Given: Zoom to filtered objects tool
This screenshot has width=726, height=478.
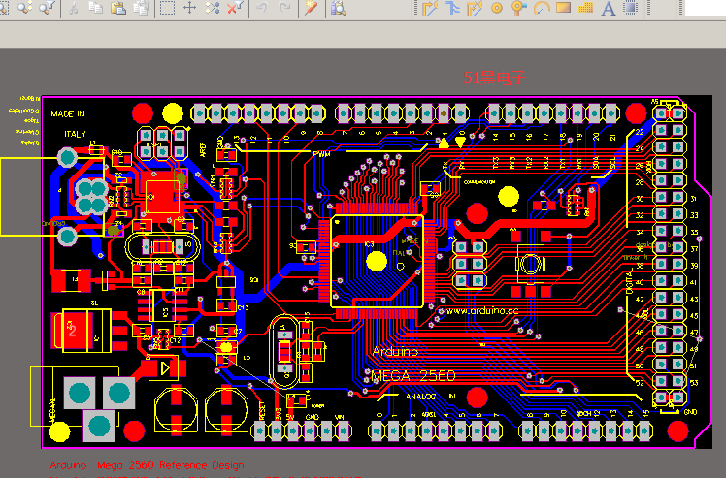Looking at the screenshot, I should click(48, 8).
